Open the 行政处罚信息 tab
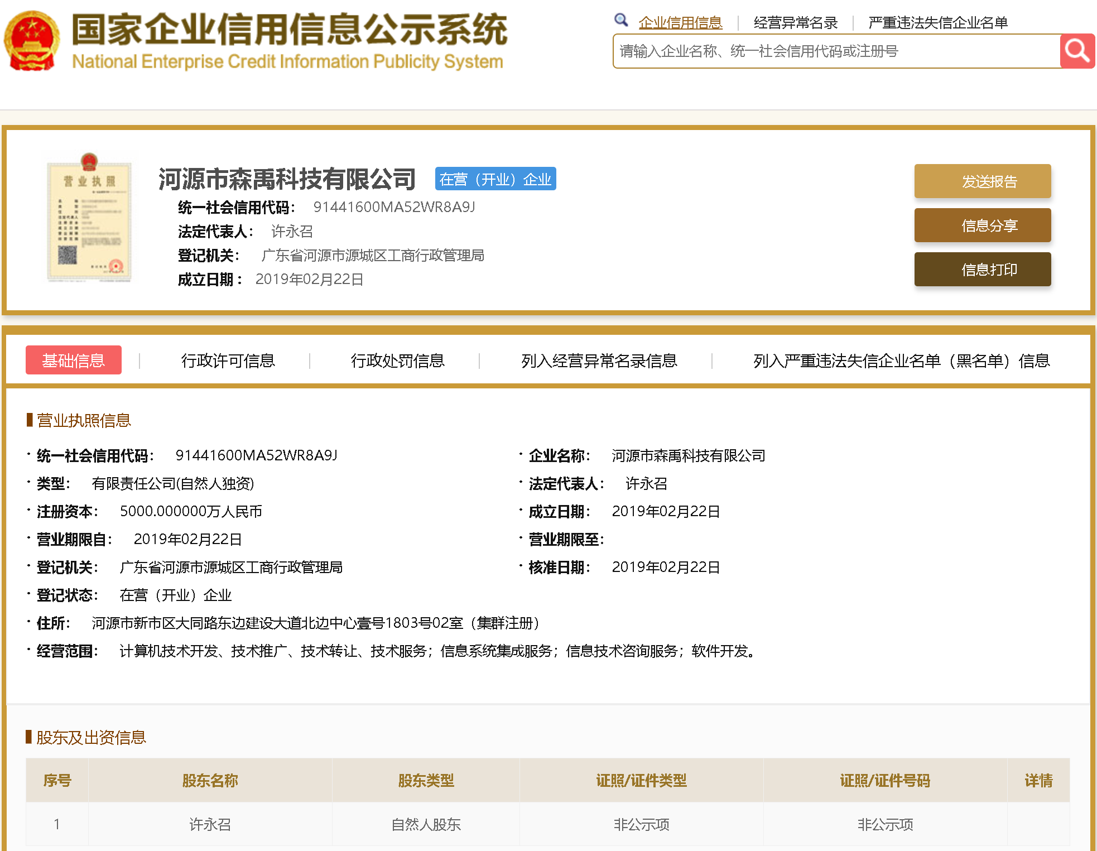Image resolution: width=1097 pixels, height=851 pixels. (397, 360)
